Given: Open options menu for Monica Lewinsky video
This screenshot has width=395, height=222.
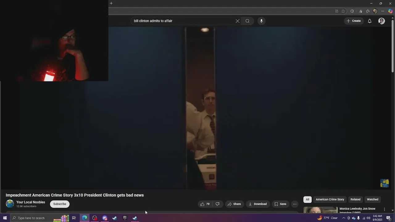Looking at the screenshot, I should 385,209.
